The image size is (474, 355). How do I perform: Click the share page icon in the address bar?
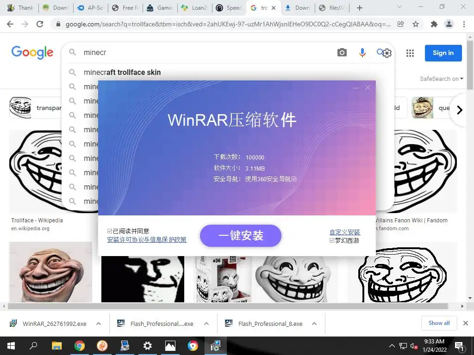click(400, 24)
